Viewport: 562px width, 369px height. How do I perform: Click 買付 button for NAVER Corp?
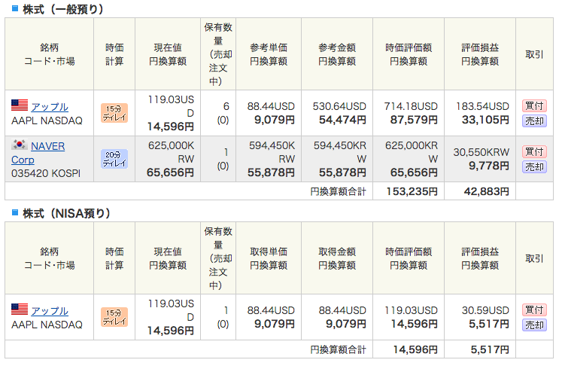[x=534, y=151]
